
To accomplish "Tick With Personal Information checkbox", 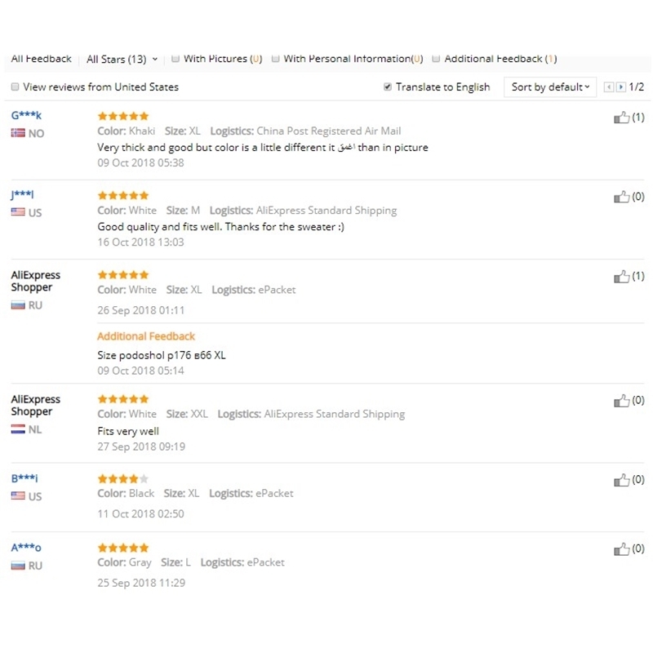I will click(276, 59).
